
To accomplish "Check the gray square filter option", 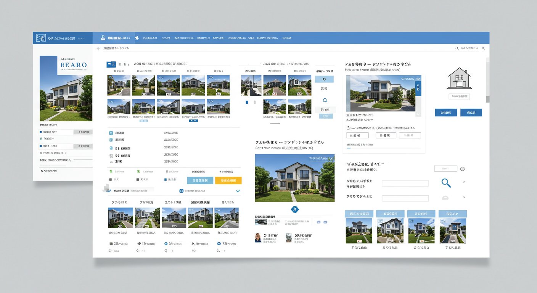I will click(x=110, y=179).
